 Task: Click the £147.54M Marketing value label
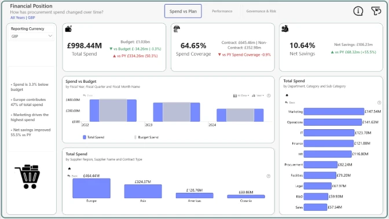pyautogui.click(x=373, y=111)
